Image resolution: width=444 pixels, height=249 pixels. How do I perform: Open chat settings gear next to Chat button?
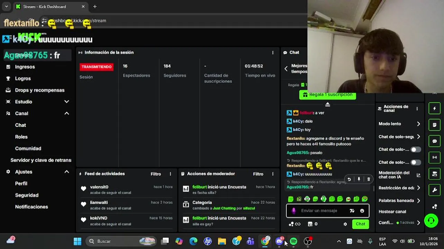point(345,224)
